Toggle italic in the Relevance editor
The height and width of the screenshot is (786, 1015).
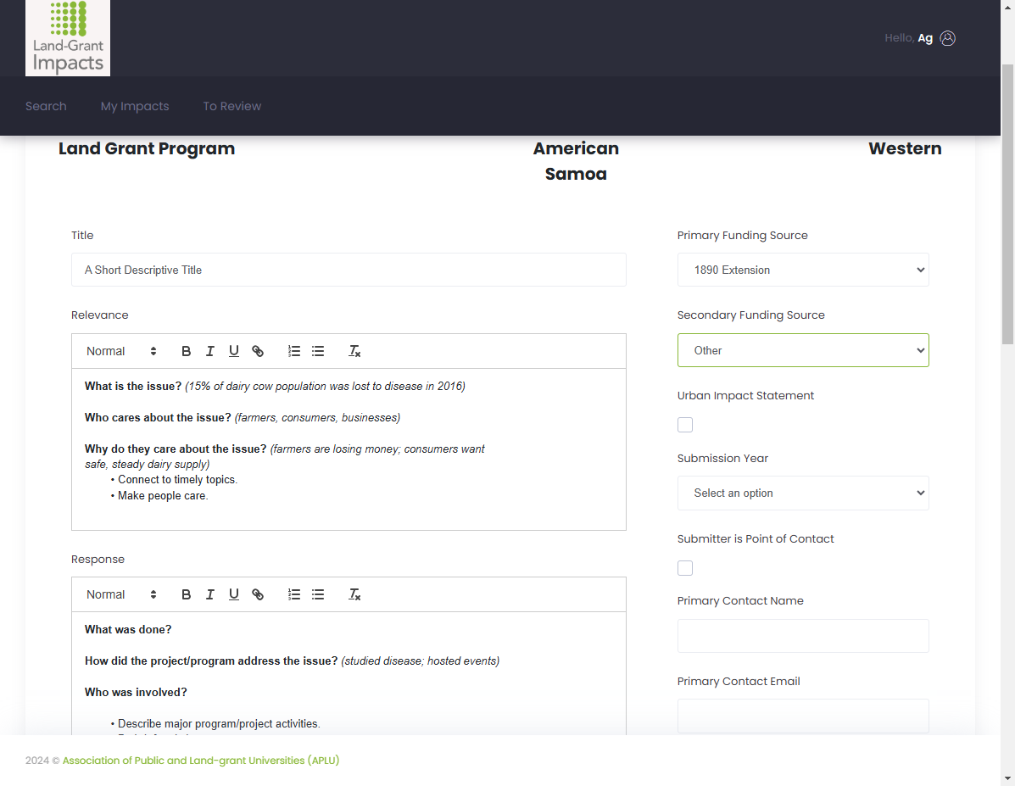click(x=209, y=351)
